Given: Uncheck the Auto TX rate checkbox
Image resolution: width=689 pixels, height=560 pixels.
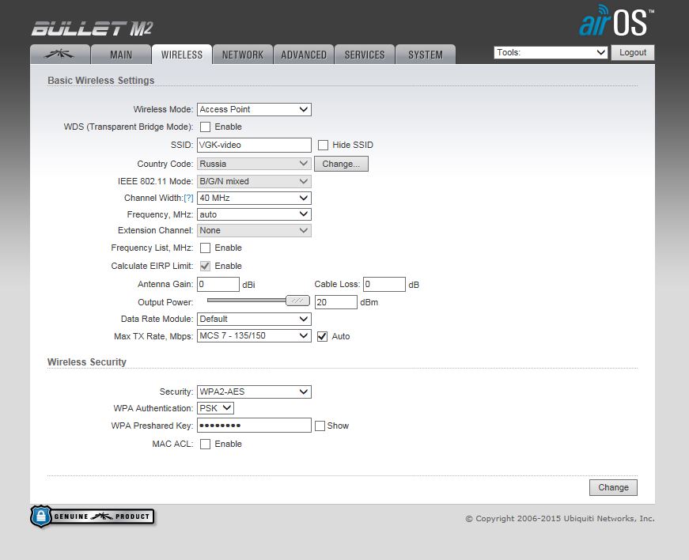Looking at the screenshot, I should pyautogui.click(x=322, y=336).
